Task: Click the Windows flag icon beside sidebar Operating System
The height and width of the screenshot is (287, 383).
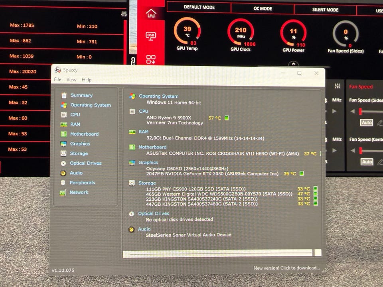Action: click(64, 105)
